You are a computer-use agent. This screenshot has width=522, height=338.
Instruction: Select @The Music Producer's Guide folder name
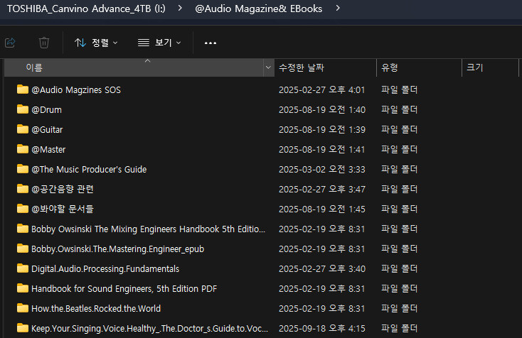click(x=89, y=170)
